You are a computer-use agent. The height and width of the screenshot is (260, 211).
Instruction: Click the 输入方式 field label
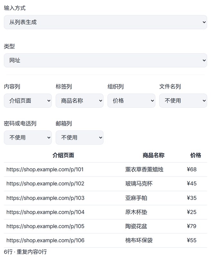tap(14, 8)
